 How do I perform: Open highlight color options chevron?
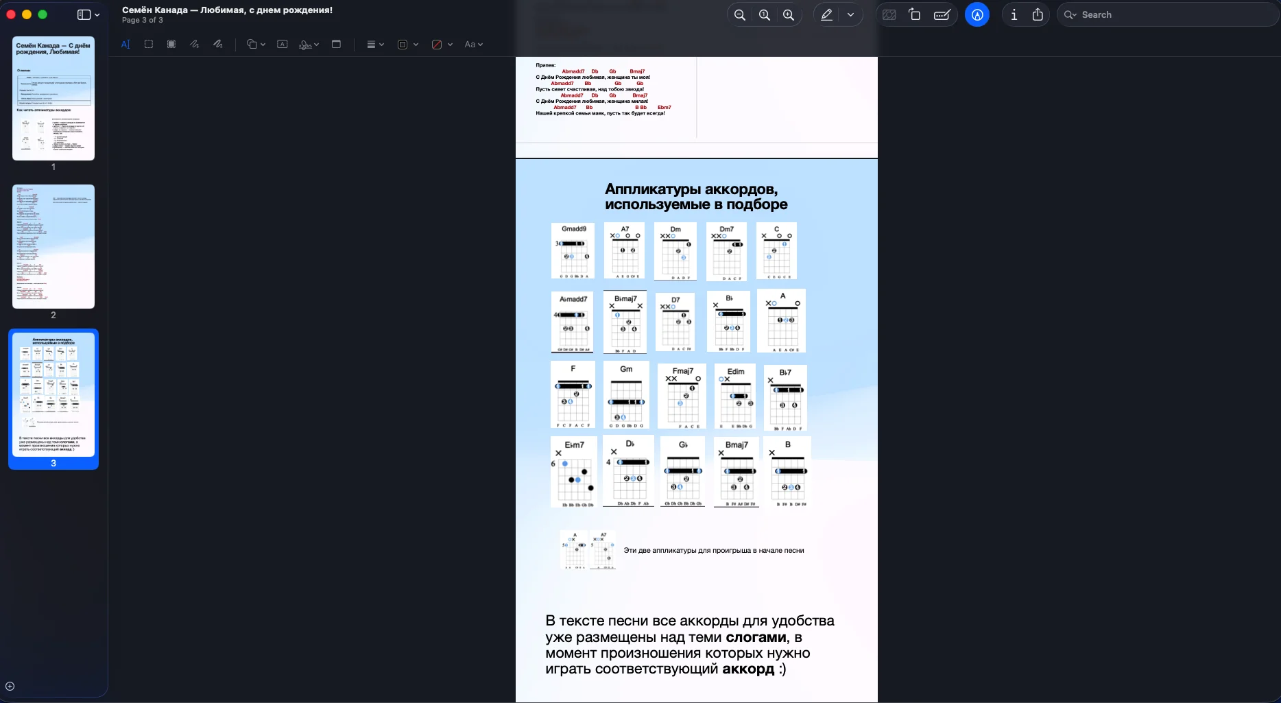pos(851,14)
